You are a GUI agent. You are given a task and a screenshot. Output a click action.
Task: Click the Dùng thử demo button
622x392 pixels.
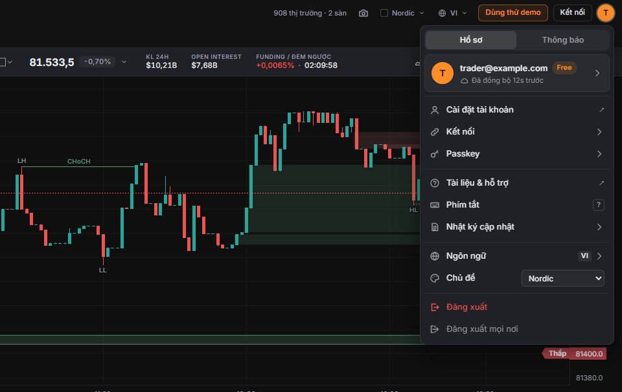point(513,13)
